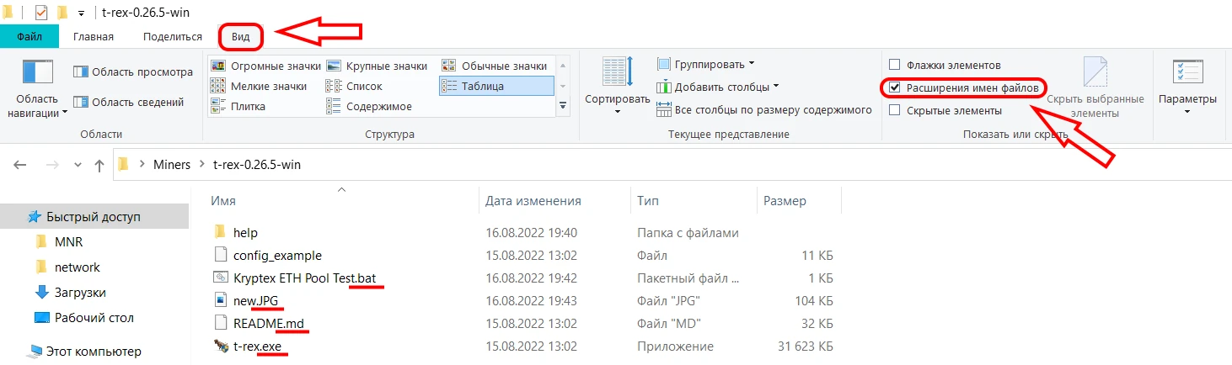Click the up arrow navigation button
Screen dimensions: 1232x365
(x=99, y=165)
